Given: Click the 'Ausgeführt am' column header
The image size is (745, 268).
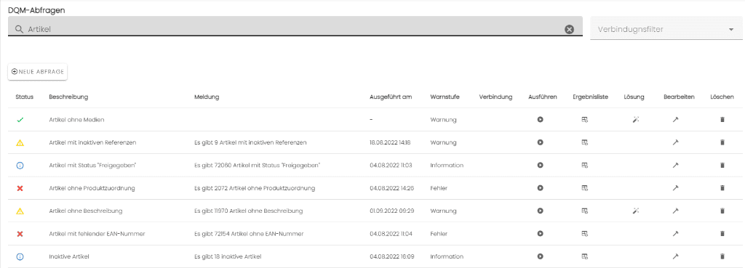Looking at the screenshot, I should coord(391,97).
